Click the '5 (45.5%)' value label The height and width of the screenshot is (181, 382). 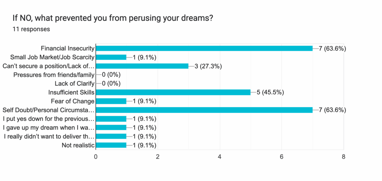coord(270,93)
